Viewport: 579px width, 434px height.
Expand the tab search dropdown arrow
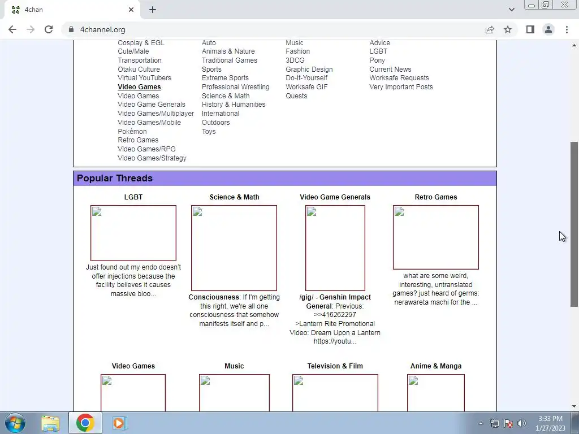tap(511, 10)
